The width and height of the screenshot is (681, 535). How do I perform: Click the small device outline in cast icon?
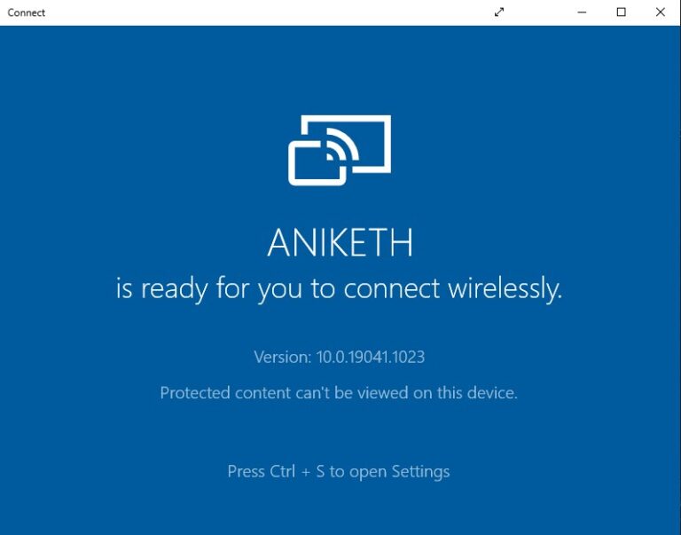[308, 167]
